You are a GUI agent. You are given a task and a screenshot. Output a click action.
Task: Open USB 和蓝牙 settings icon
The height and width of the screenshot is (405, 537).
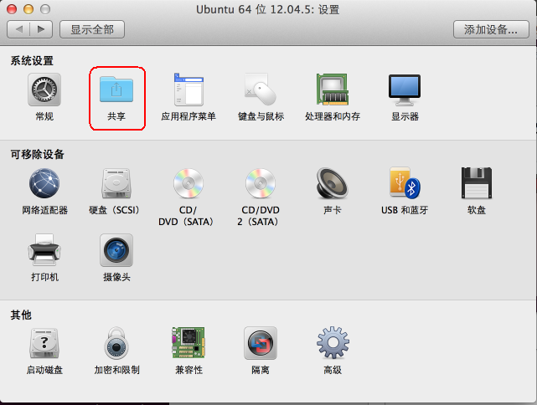click(405, 183)
